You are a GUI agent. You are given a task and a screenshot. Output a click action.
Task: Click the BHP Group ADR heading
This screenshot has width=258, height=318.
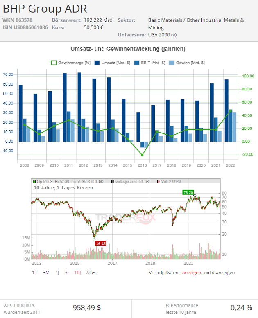45,9
